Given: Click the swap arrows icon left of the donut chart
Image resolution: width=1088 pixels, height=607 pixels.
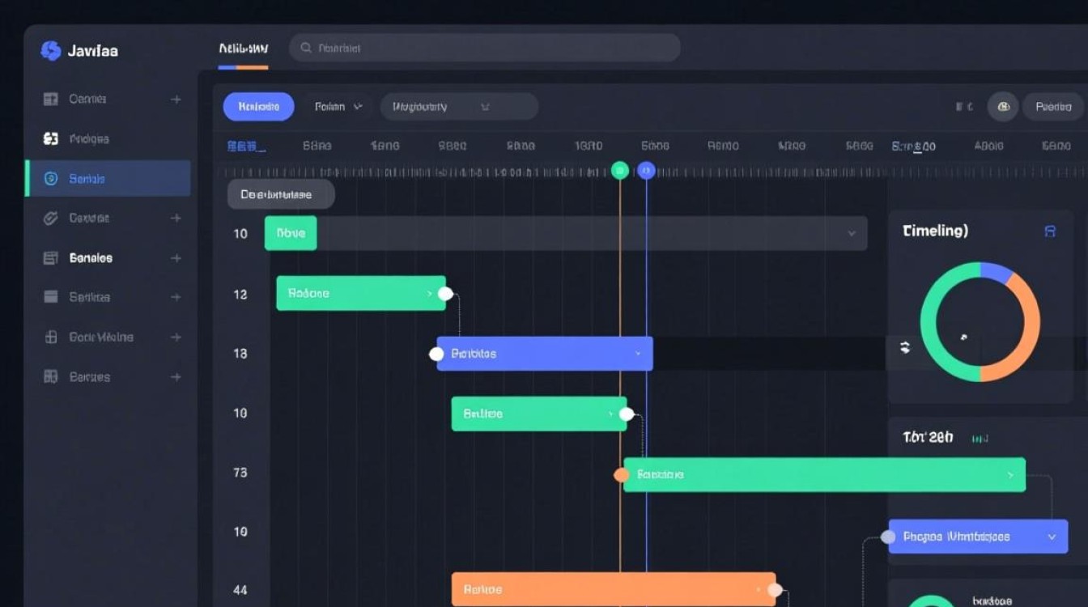Looking at the screenshot, I should click(x=905, y=347).
